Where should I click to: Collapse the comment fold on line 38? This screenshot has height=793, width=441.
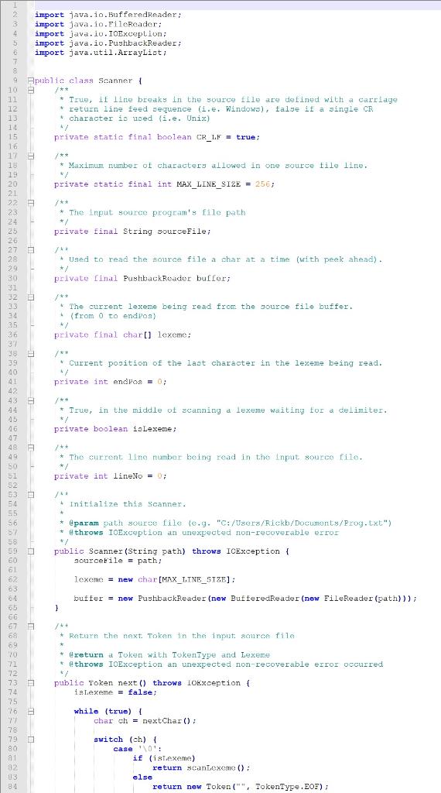30,353
